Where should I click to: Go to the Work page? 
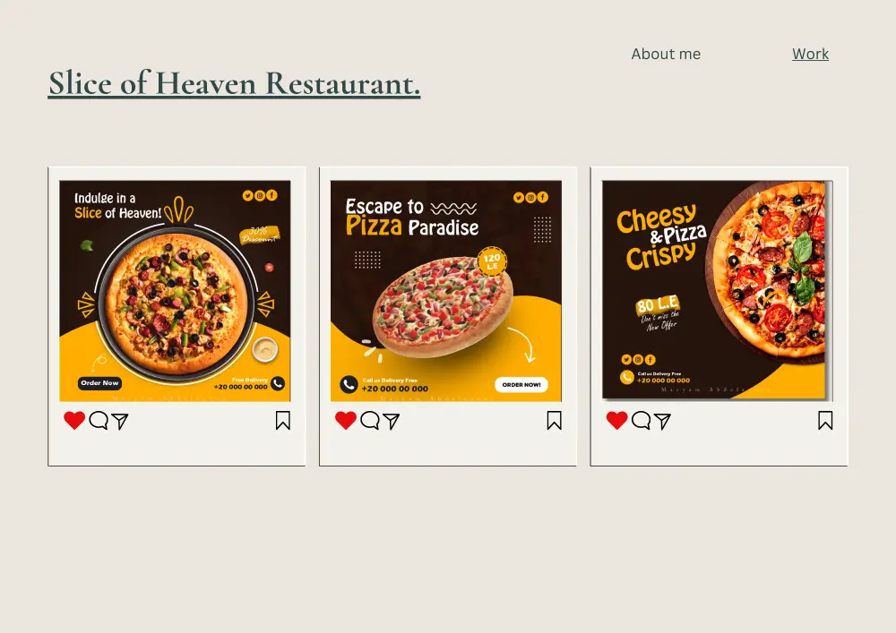click(810, 54)
